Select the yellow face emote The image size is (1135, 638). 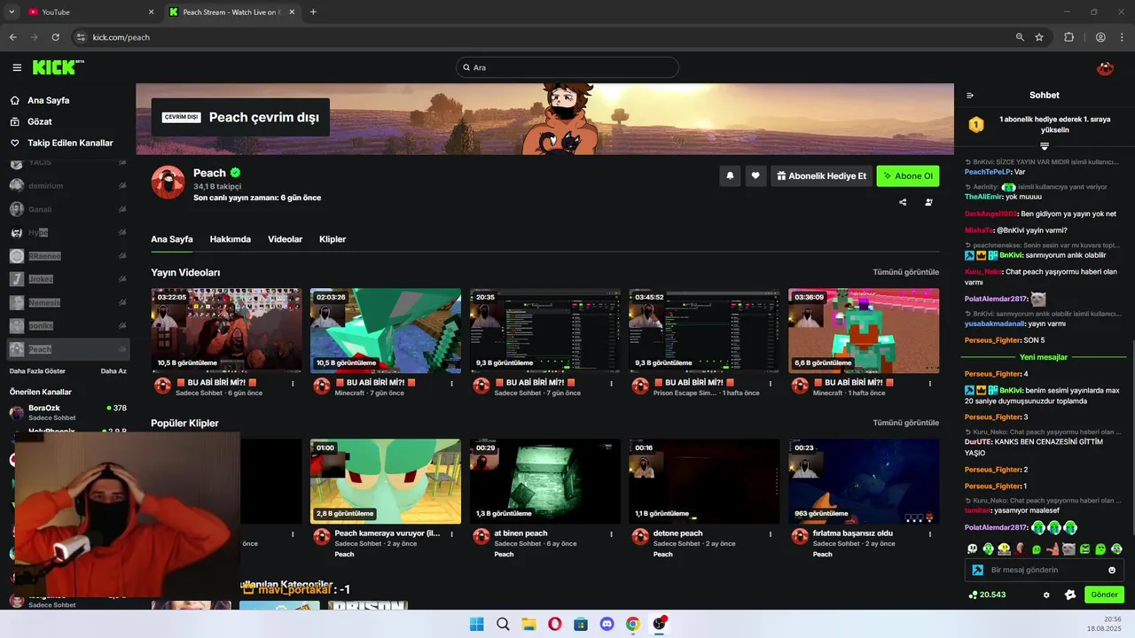[1005, 549]
